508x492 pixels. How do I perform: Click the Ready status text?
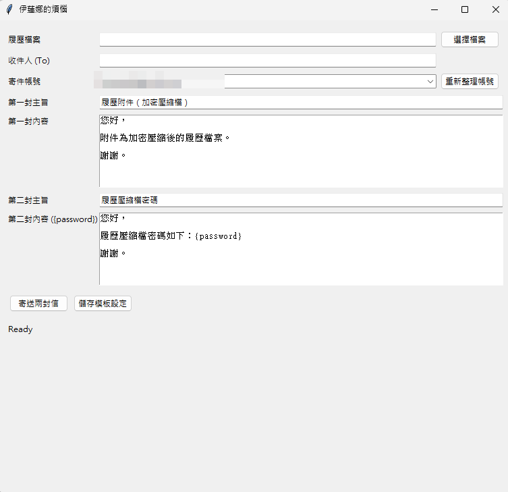coord(20,329)
